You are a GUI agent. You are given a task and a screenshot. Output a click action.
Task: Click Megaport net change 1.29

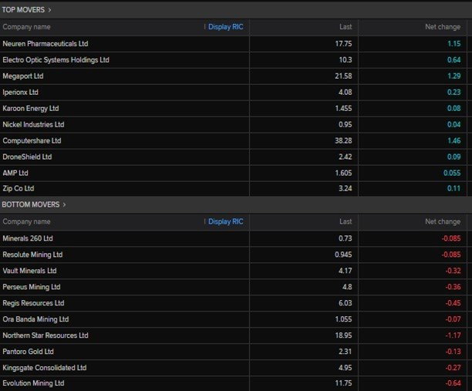pos(454,76)
